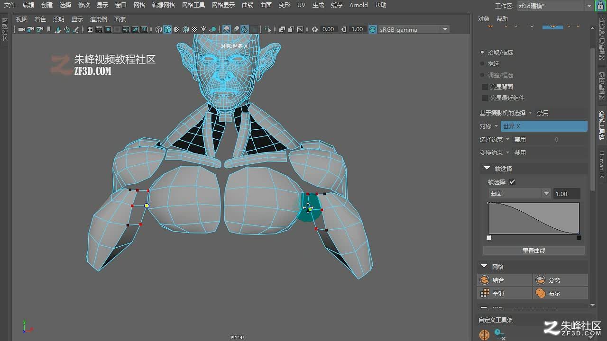Open the Arnold menu
Image resolution: width=607 pixels, height=341 pixels.
[x=359, y=5]
